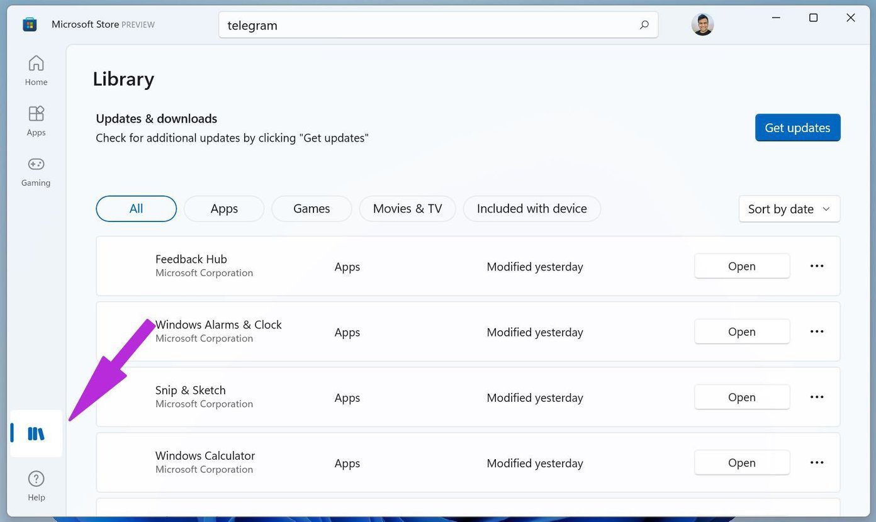The image size is (876, 522).
Task: Open the Snip & Sketch app
Action: click(x=742, y=397)
